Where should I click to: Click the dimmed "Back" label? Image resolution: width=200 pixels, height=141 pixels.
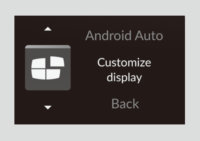coord(125,103)
